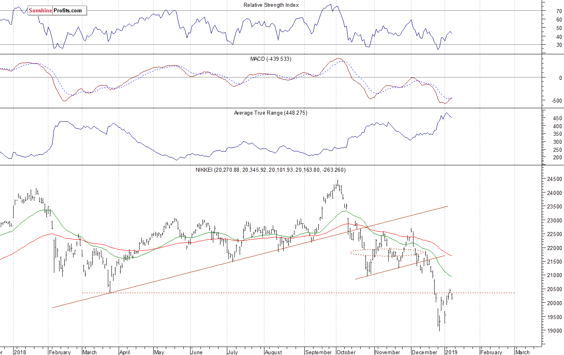Select the October axis label
The width and height of the screenshot is (564, 355).
[x=346, y=352]
